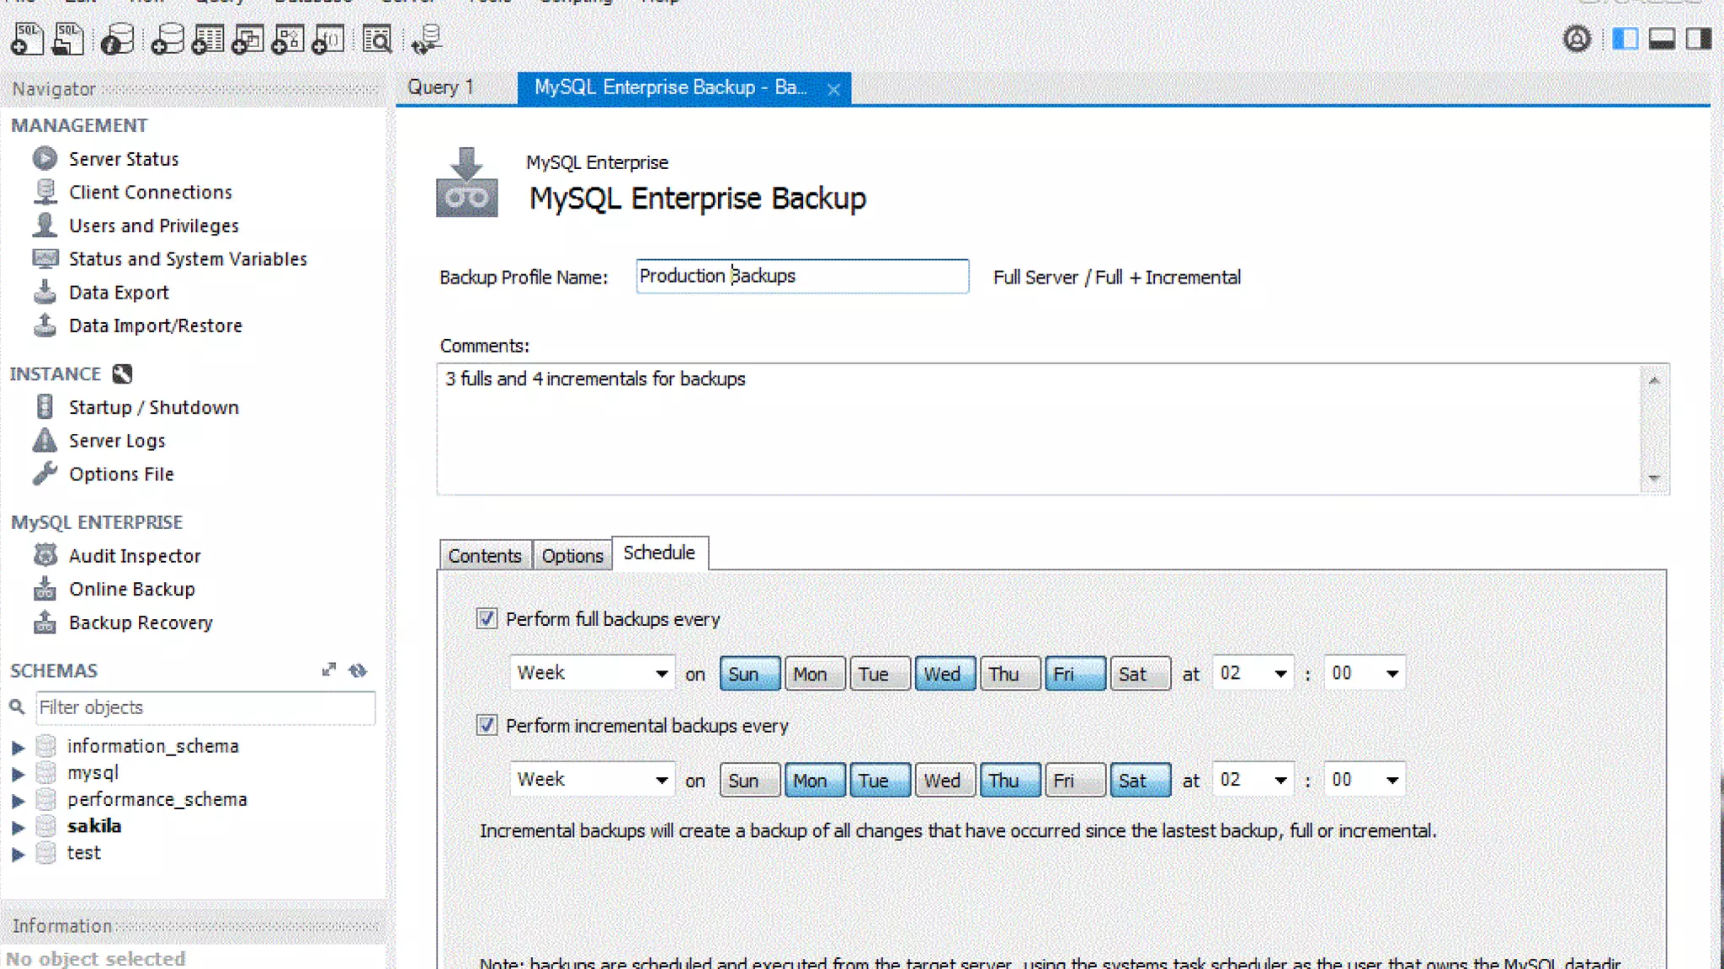Open incremental backup Week frequency dropdown
This screenshot has width=1724, height=969.
(x=592, y=780)
